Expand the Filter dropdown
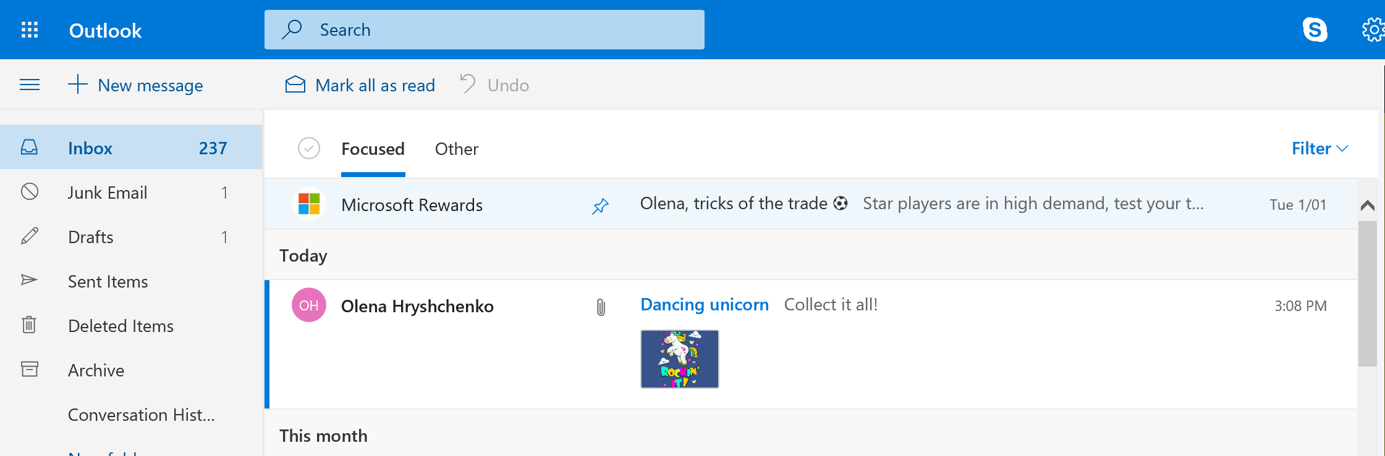The height and width of the screenshot is (456, 1385). coord(1319,149)
